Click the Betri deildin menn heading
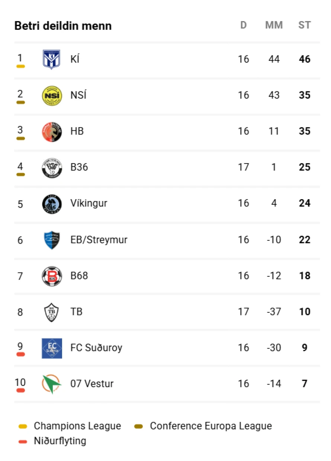Viewport: 331px width, 461px height. pyautogui.click(x=63, y=26)
